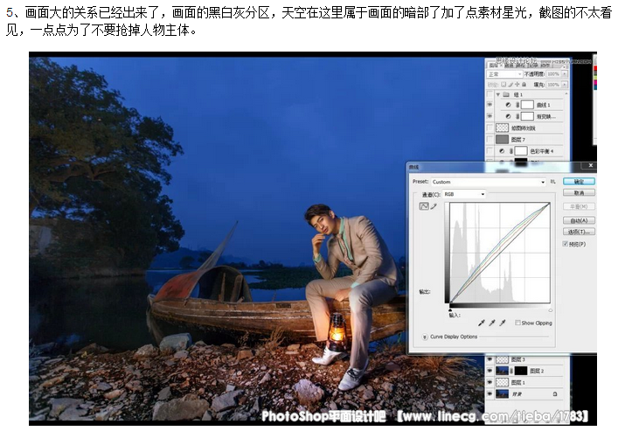This screenshot has height=431, width=632.
Task: Hide the 图层 2 layer
Action: (490, 371)
